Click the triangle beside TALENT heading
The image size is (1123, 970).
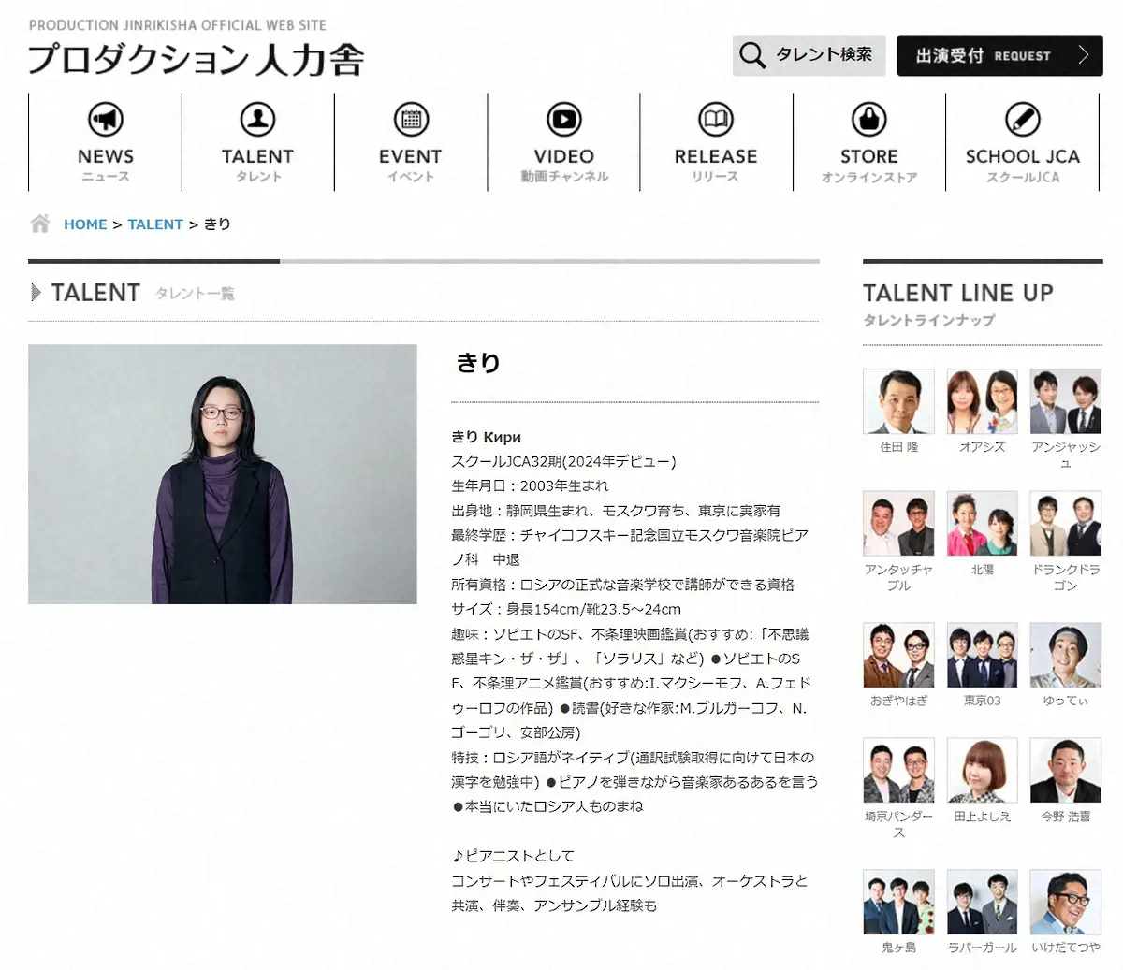36,293
